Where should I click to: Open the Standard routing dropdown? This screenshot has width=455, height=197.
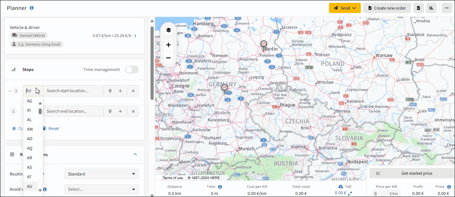click(102, 174)
